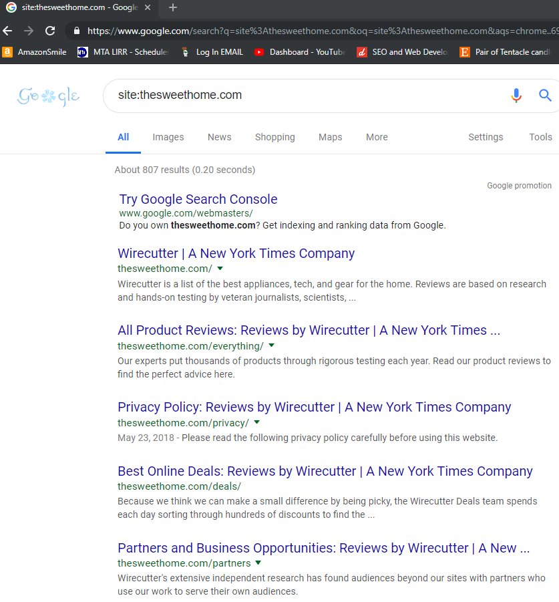Click the Google voice search microphone icon
The height and width of the screenshot is (602, 559).
[x=516, y=96]
